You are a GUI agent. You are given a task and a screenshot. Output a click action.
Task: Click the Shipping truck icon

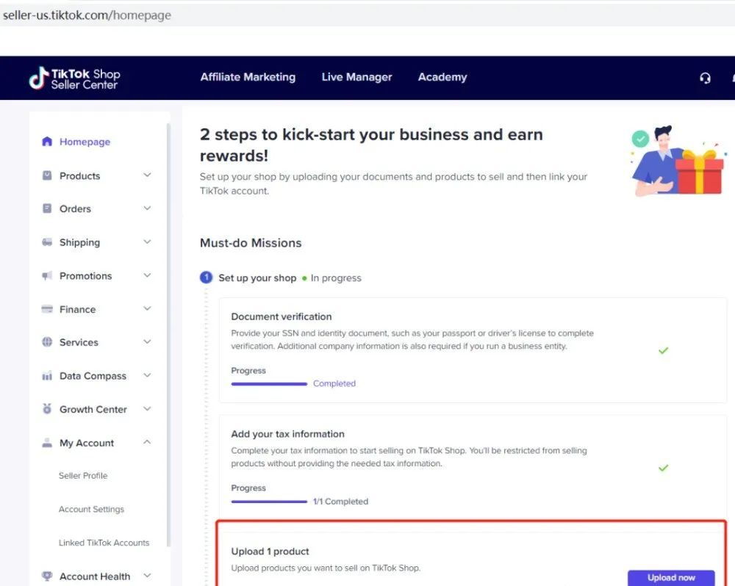coord(47,242)
